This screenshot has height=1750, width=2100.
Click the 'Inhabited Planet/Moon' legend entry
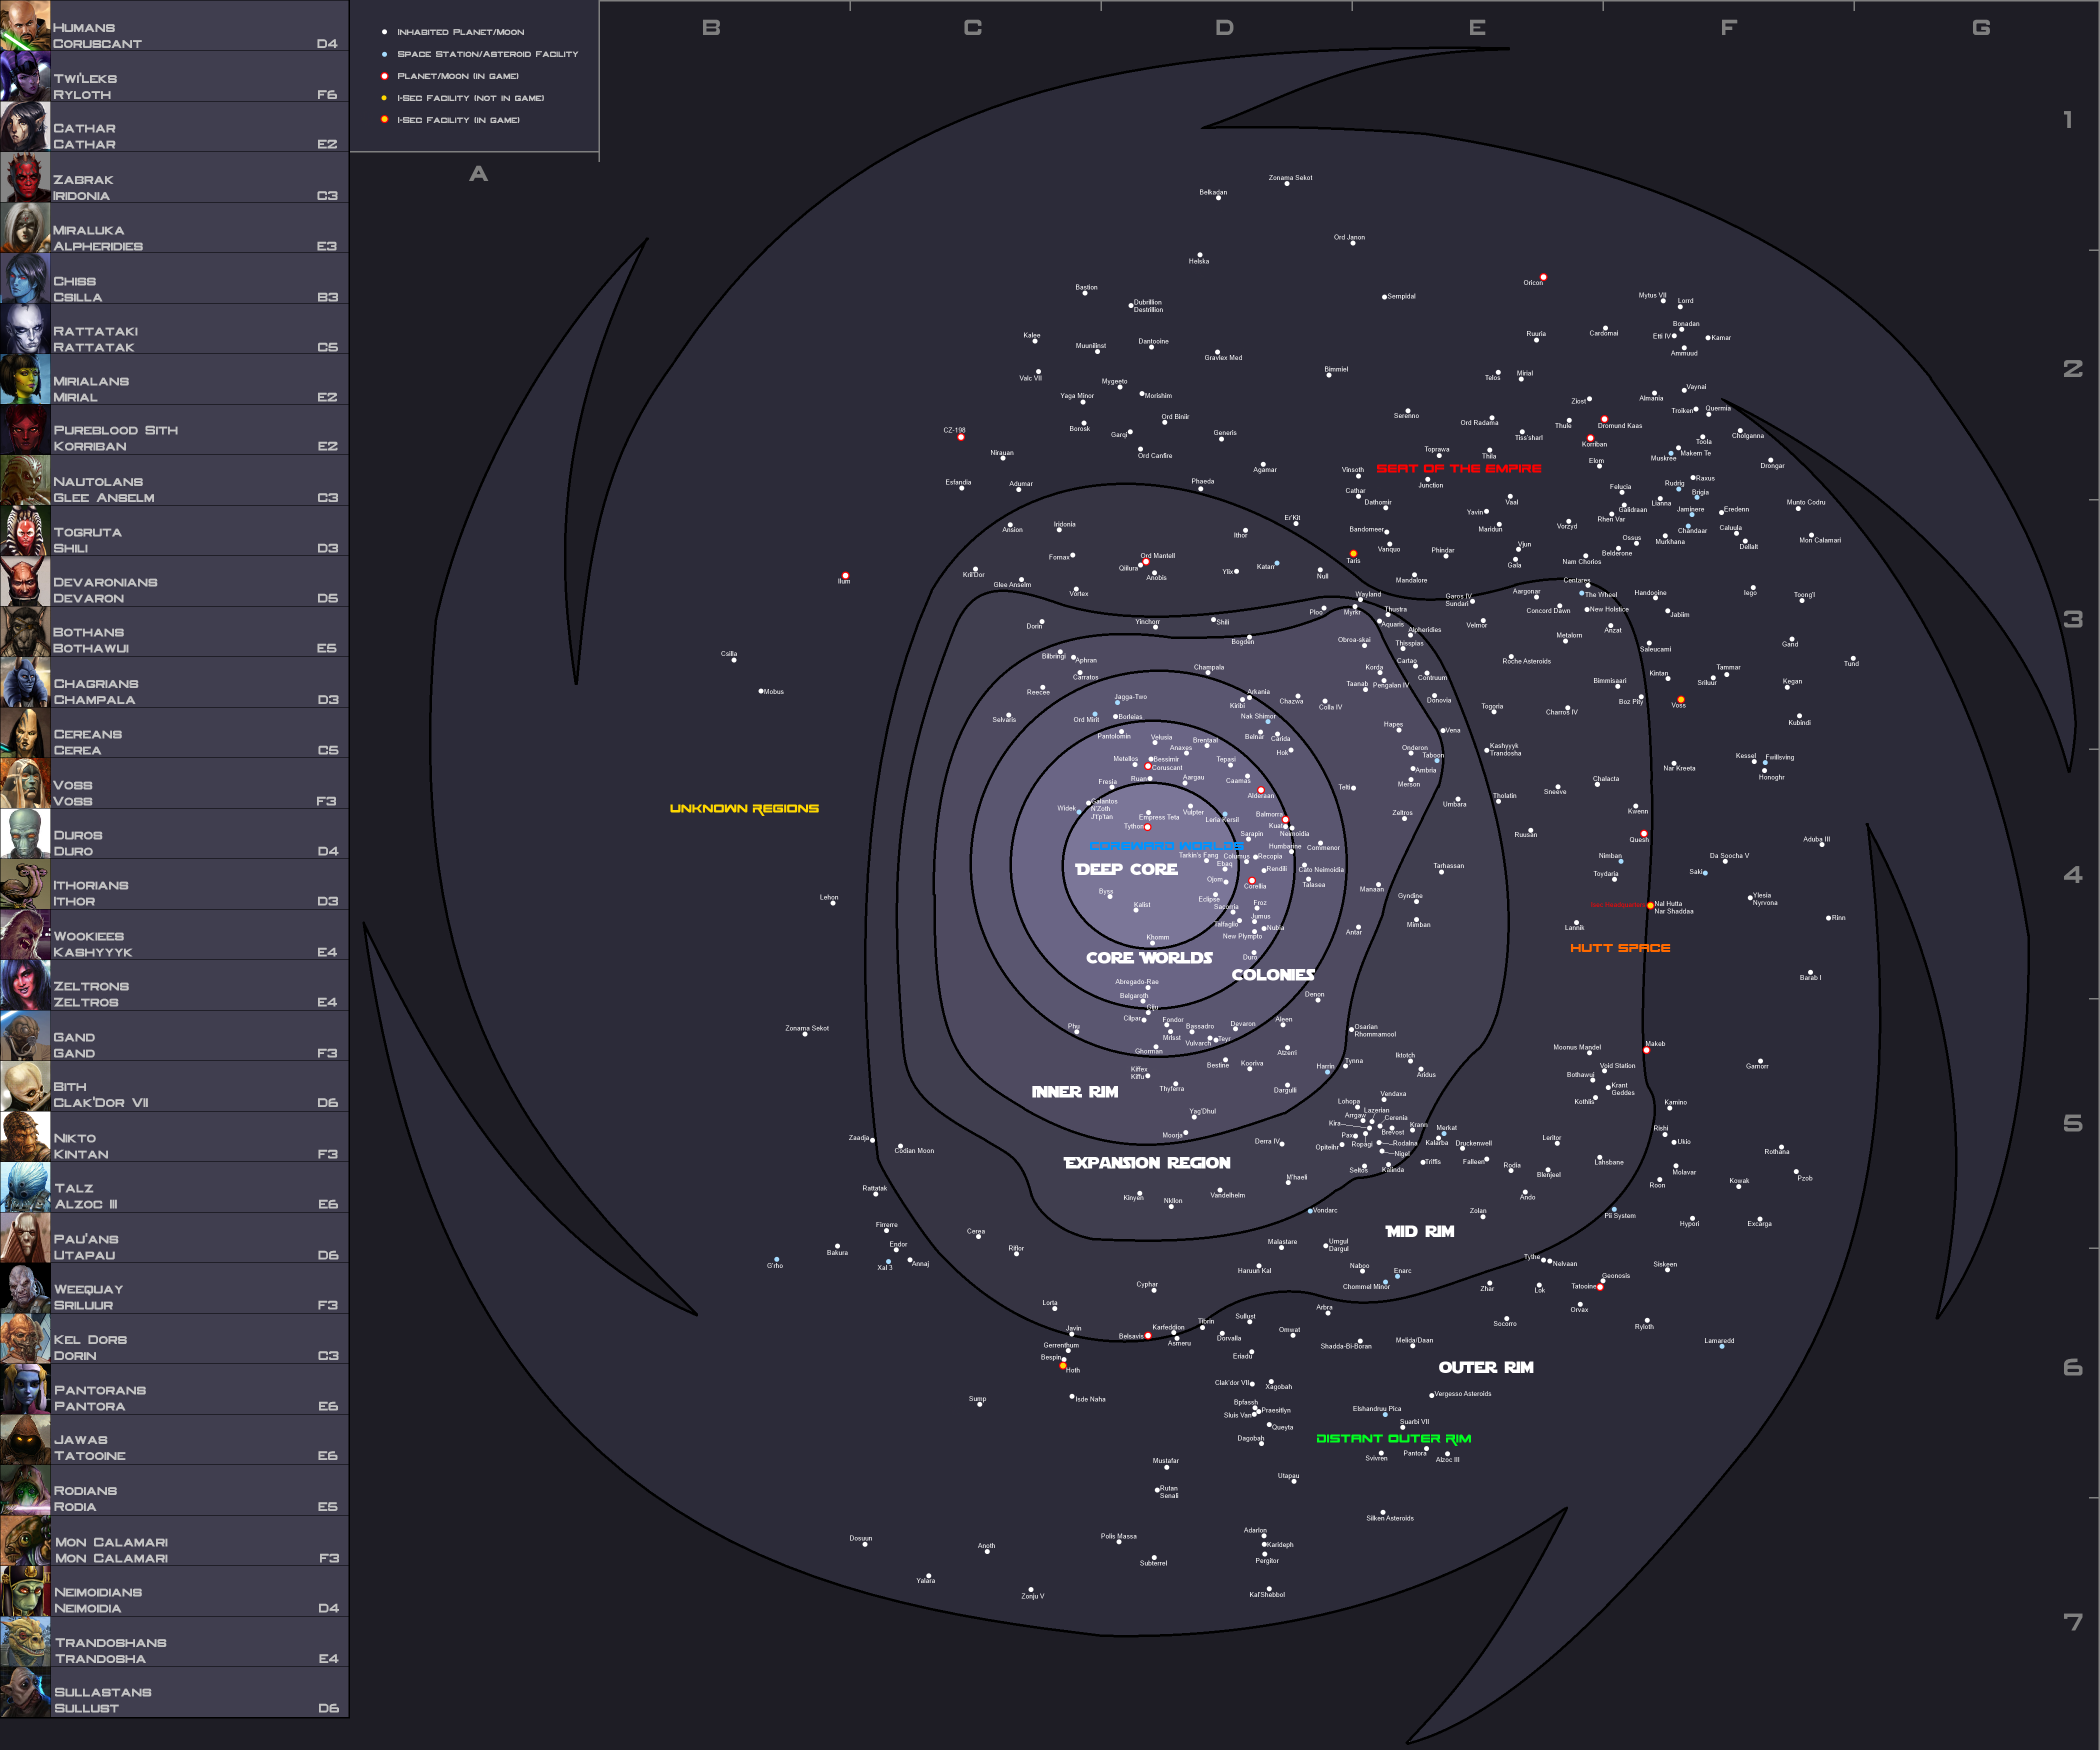tap(453, 32)
